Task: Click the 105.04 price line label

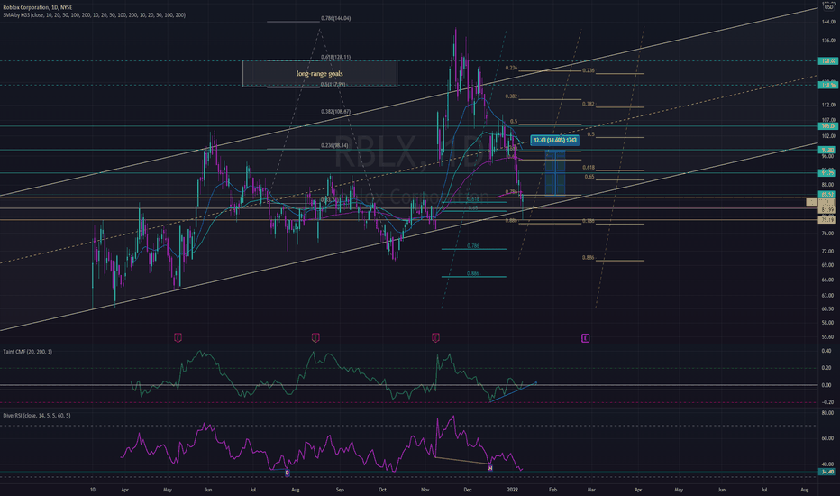Action: pos(827,126)
